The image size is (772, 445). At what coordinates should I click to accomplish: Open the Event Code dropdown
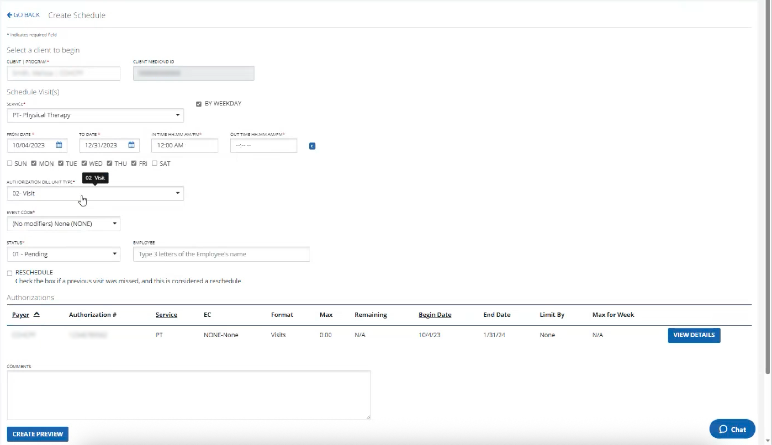[x=63, y=224]
